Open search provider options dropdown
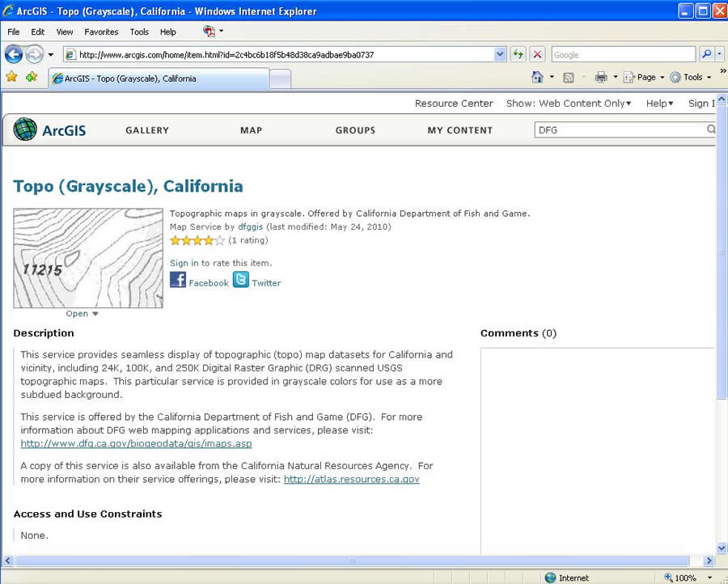 click(719, 54)
